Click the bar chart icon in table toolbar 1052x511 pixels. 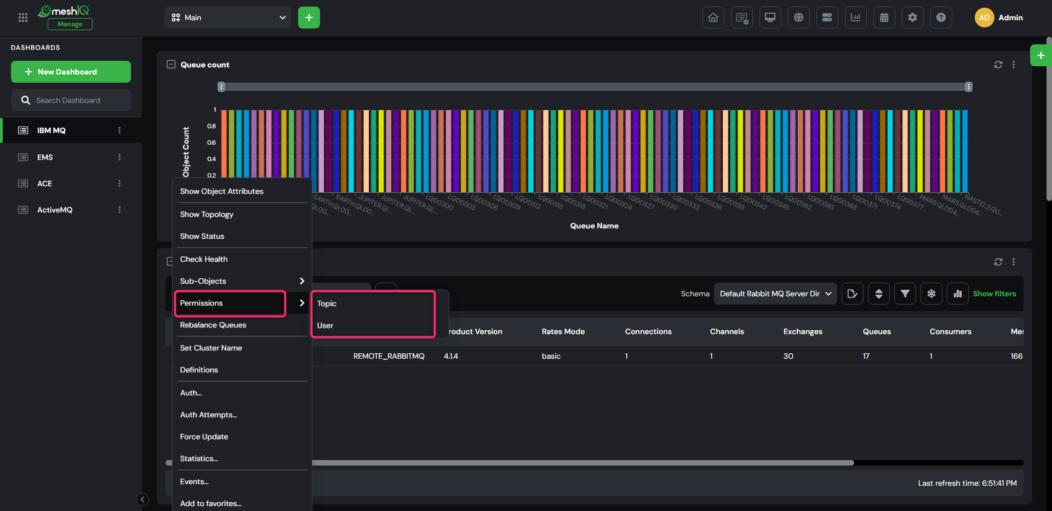[958, 294]
